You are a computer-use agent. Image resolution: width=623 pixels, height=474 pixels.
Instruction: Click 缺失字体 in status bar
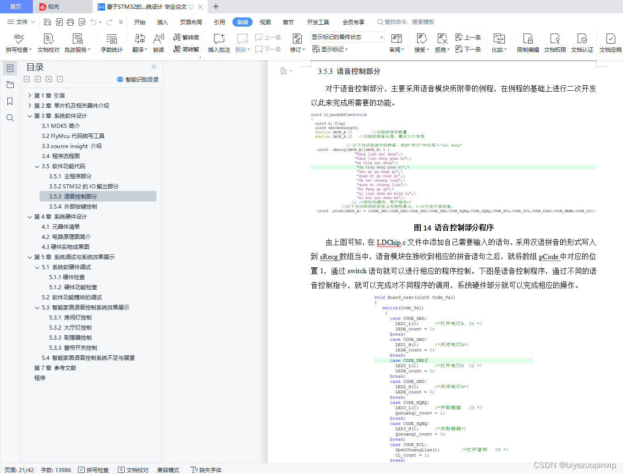coord(206,470)
